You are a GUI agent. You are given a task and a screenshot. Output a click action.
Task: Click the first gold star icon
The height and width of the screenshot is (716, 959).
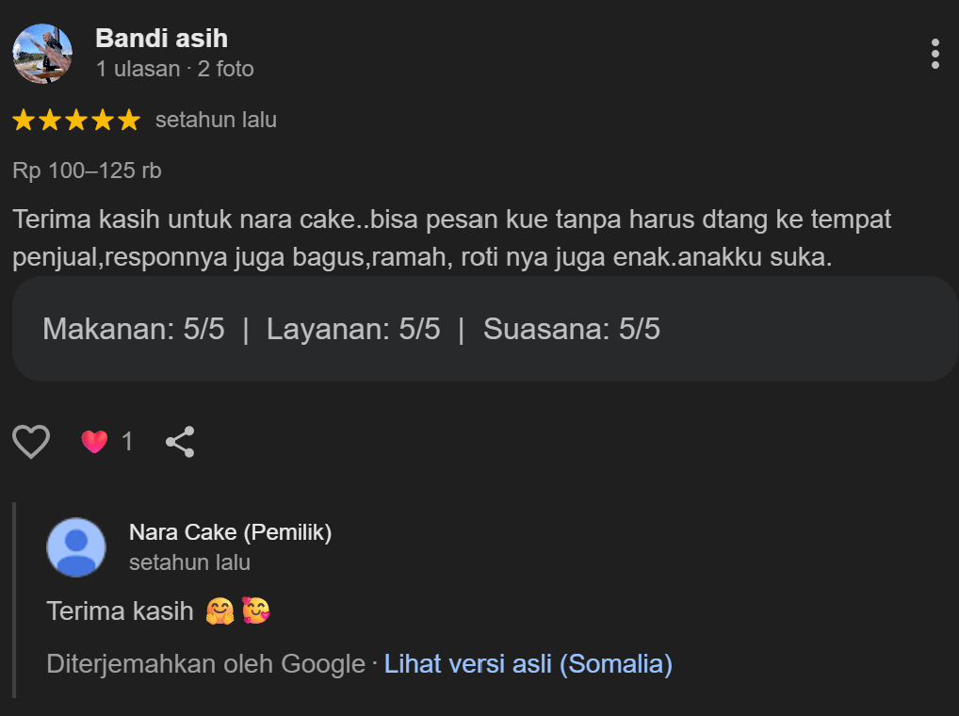click(24, 119)
